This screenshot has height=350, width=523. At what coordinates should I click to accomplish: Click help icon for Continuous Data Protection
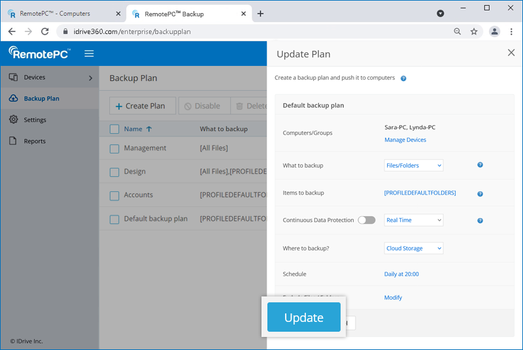480,221
